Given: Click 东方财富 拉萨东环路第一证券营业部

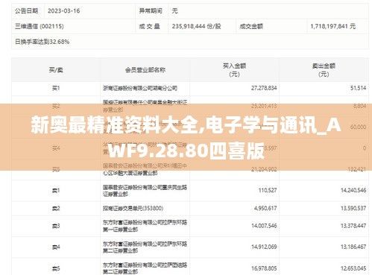Looking at the screenshot, I should pos(145,226).
